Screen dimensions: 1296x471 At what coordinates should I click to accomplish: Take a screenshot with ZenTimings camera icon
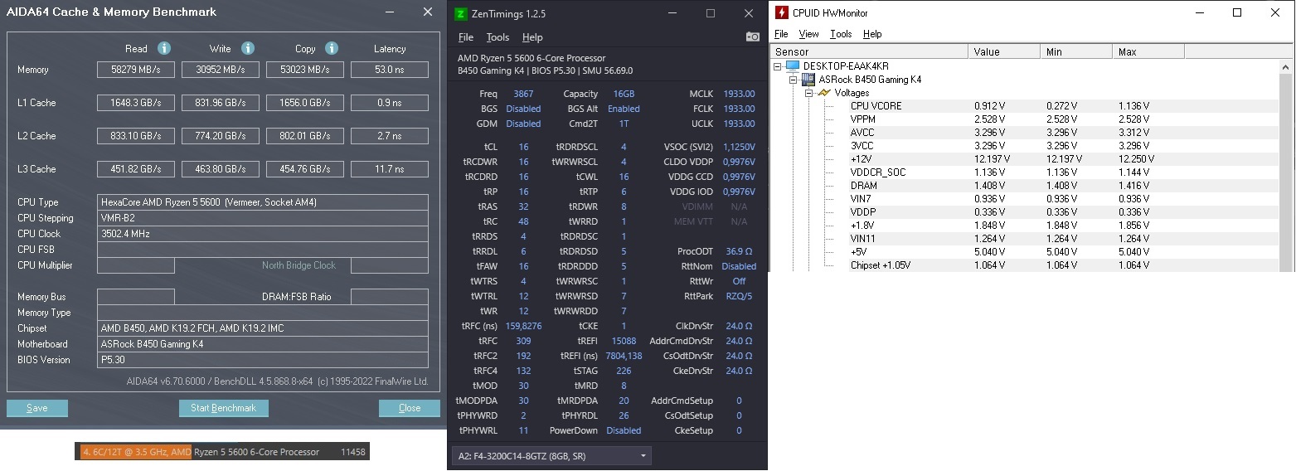[x=753, y=37]
